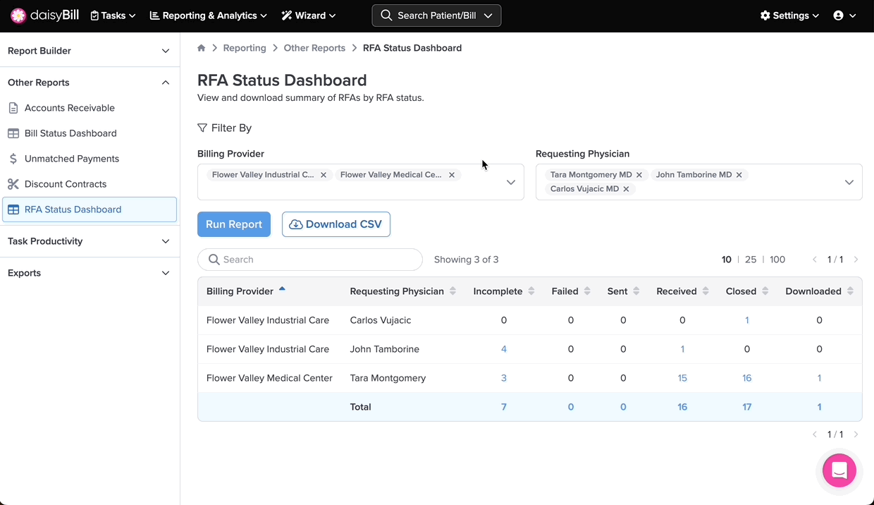This screenshot has width=874, height=505.
Task: Remove Tara Montgomery MD filter chip
Action: (x=639, y=175)
